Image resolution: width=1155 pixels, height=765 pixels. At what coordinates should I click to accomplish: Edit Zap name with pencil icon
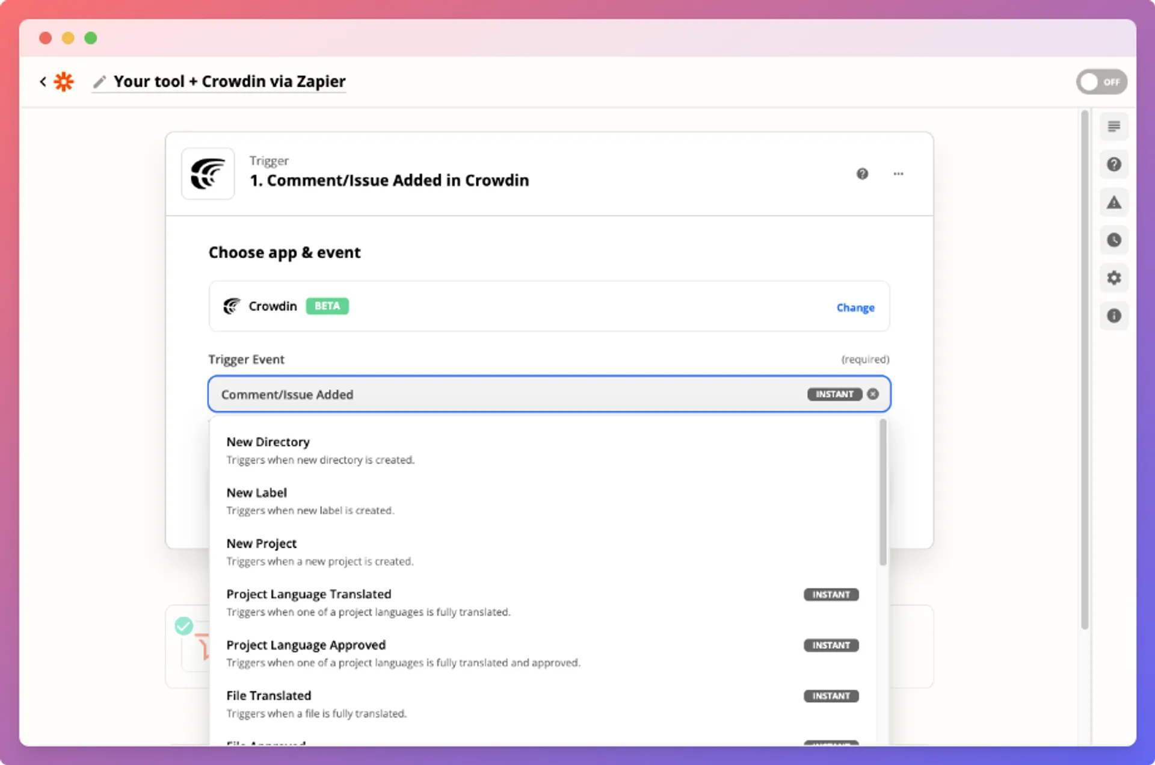(100, 81)
